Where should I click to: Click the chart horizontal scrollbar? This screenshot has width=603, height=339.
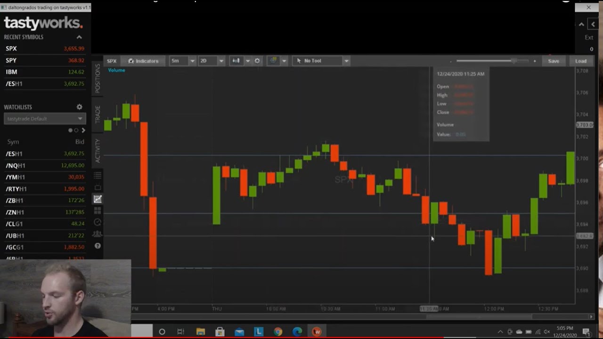pos(479,316)
